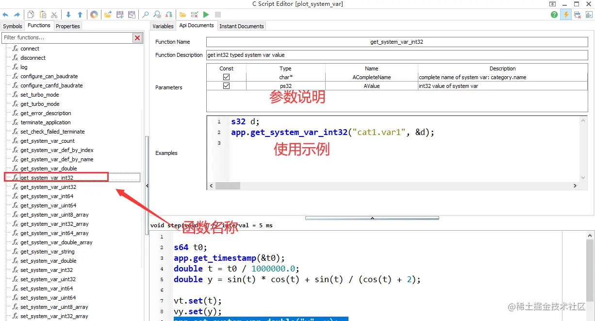595x321 pixels.
Task: Click the "ACompleteName" name cell
Action: pyautogui.click(x=372, y=77)
